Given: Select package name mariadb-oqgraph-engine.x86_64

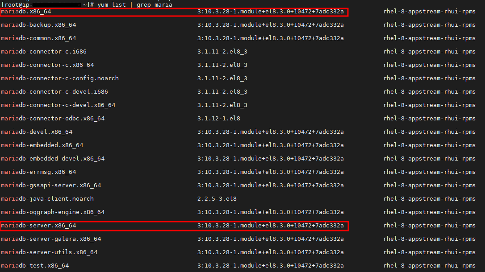Looking at the screenshot, I should click(53, 212).
